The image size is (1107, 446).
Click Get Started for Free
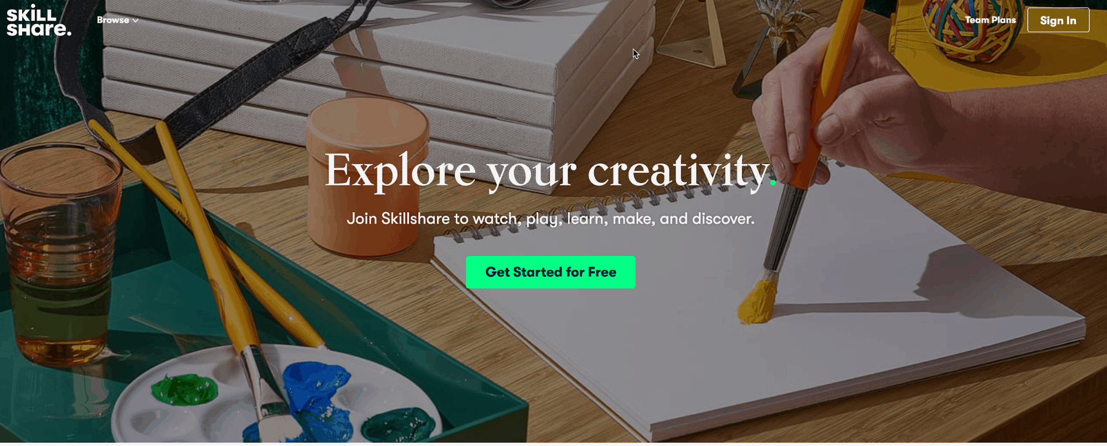(x=550, y=272)
